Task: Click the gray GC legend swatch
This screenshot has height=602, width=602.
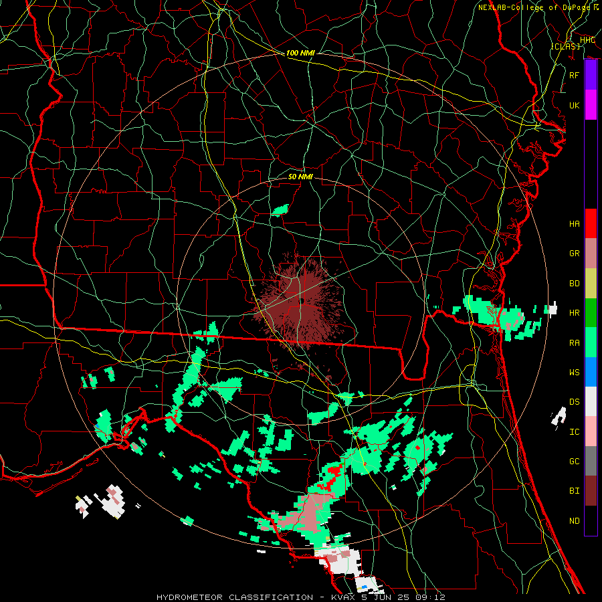Action: (591, 461)
